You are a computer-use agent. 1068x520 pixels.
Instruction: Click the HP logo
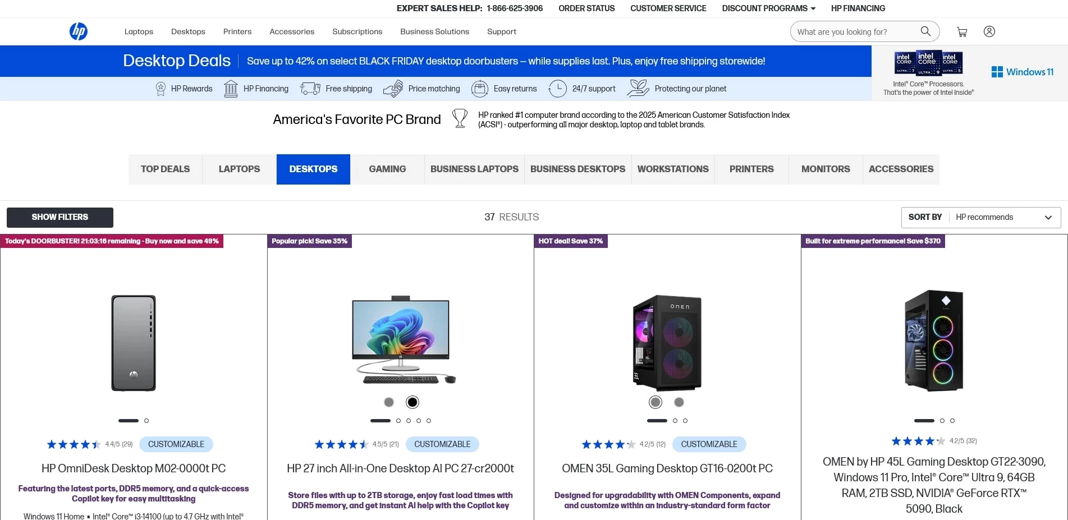(x=79, y=31)
